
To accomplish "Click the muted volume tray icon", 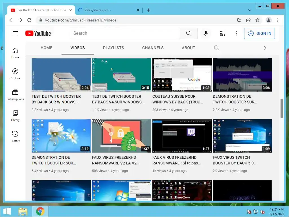I will [x=262, y=212].
